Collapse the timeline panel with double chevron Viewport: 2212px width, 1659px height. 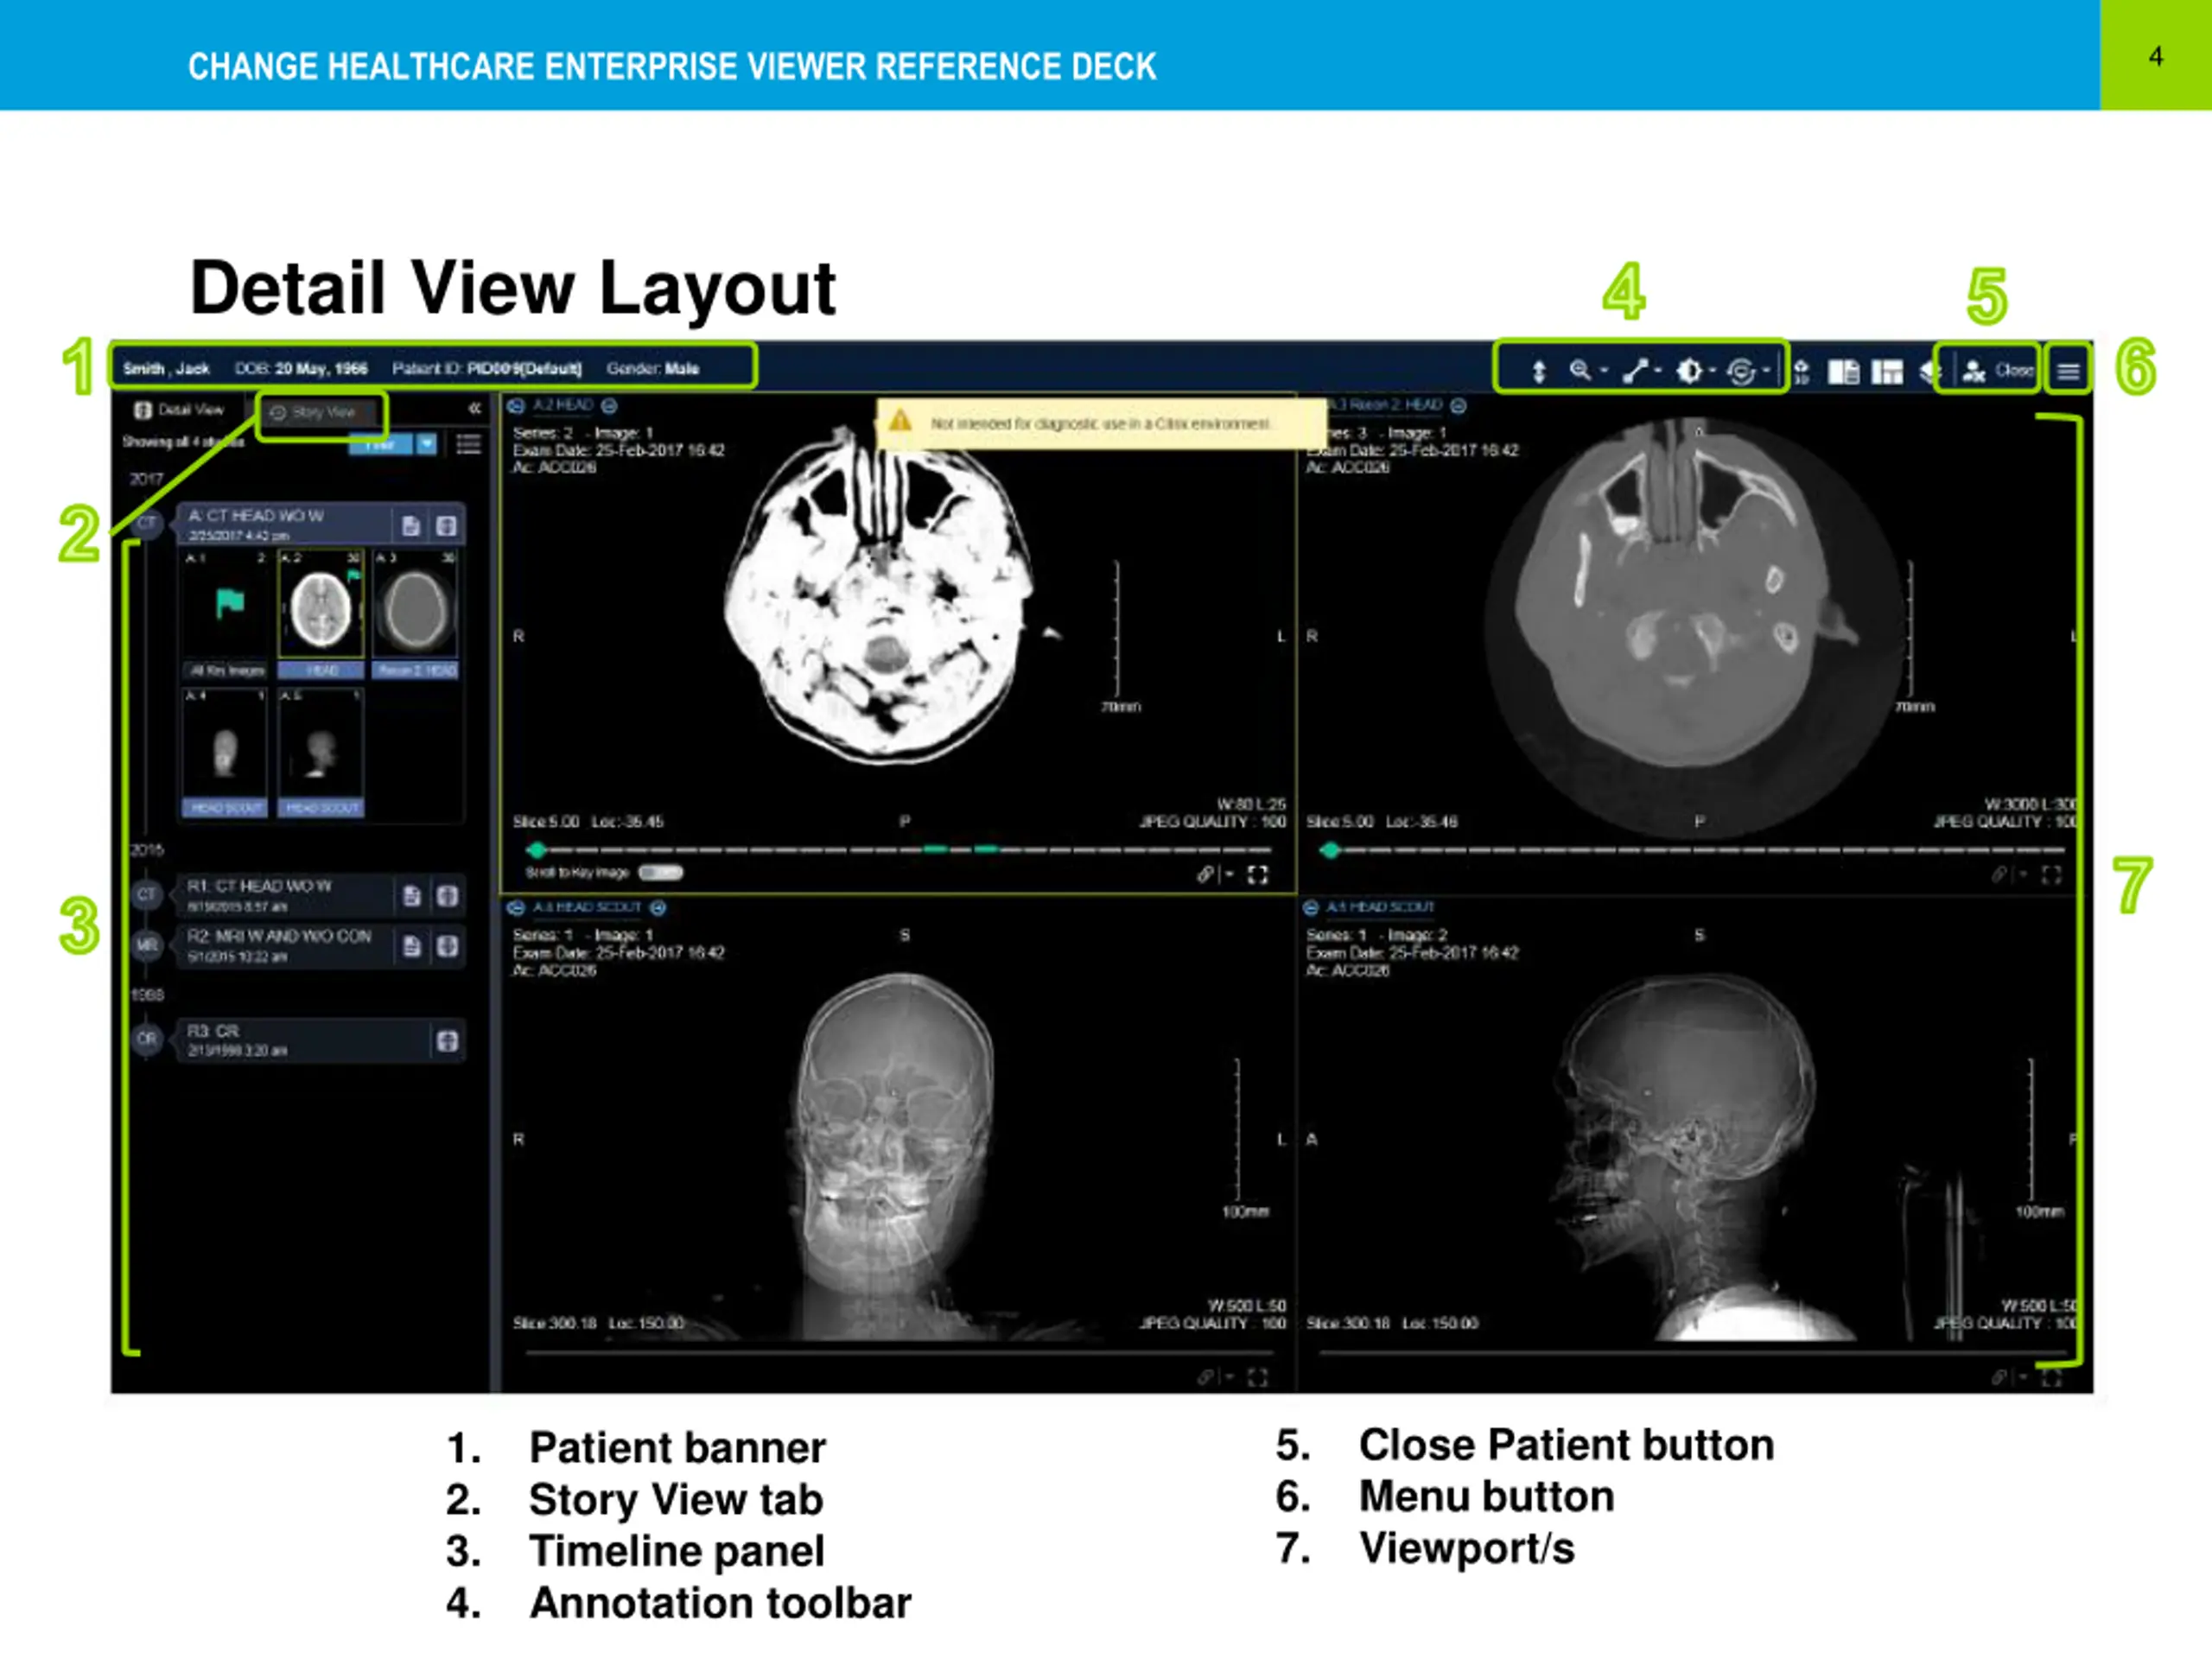(x=475, y=408)
